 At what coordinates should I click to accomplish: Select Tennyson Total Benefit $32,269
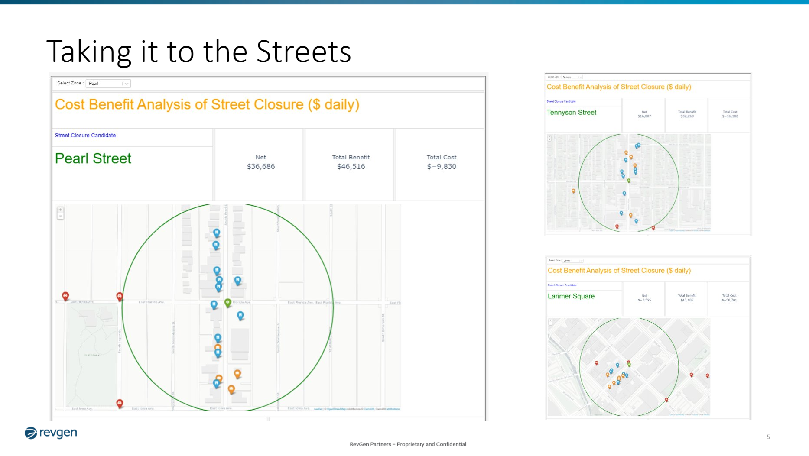[687, 116]
